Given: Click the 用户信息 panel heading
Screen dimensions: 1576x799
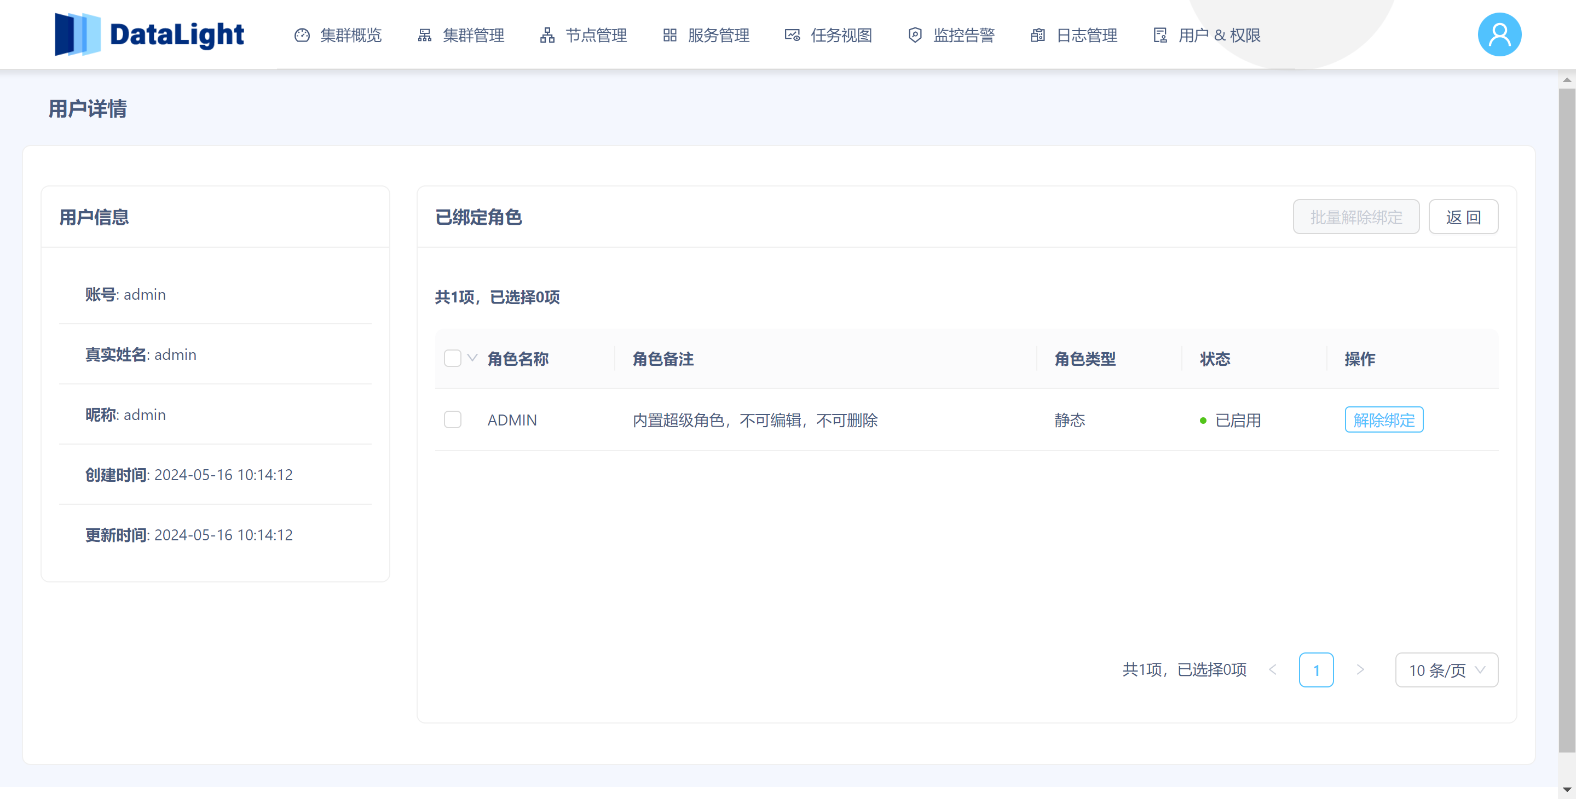Looking at the screenshot, I should 94,217.
